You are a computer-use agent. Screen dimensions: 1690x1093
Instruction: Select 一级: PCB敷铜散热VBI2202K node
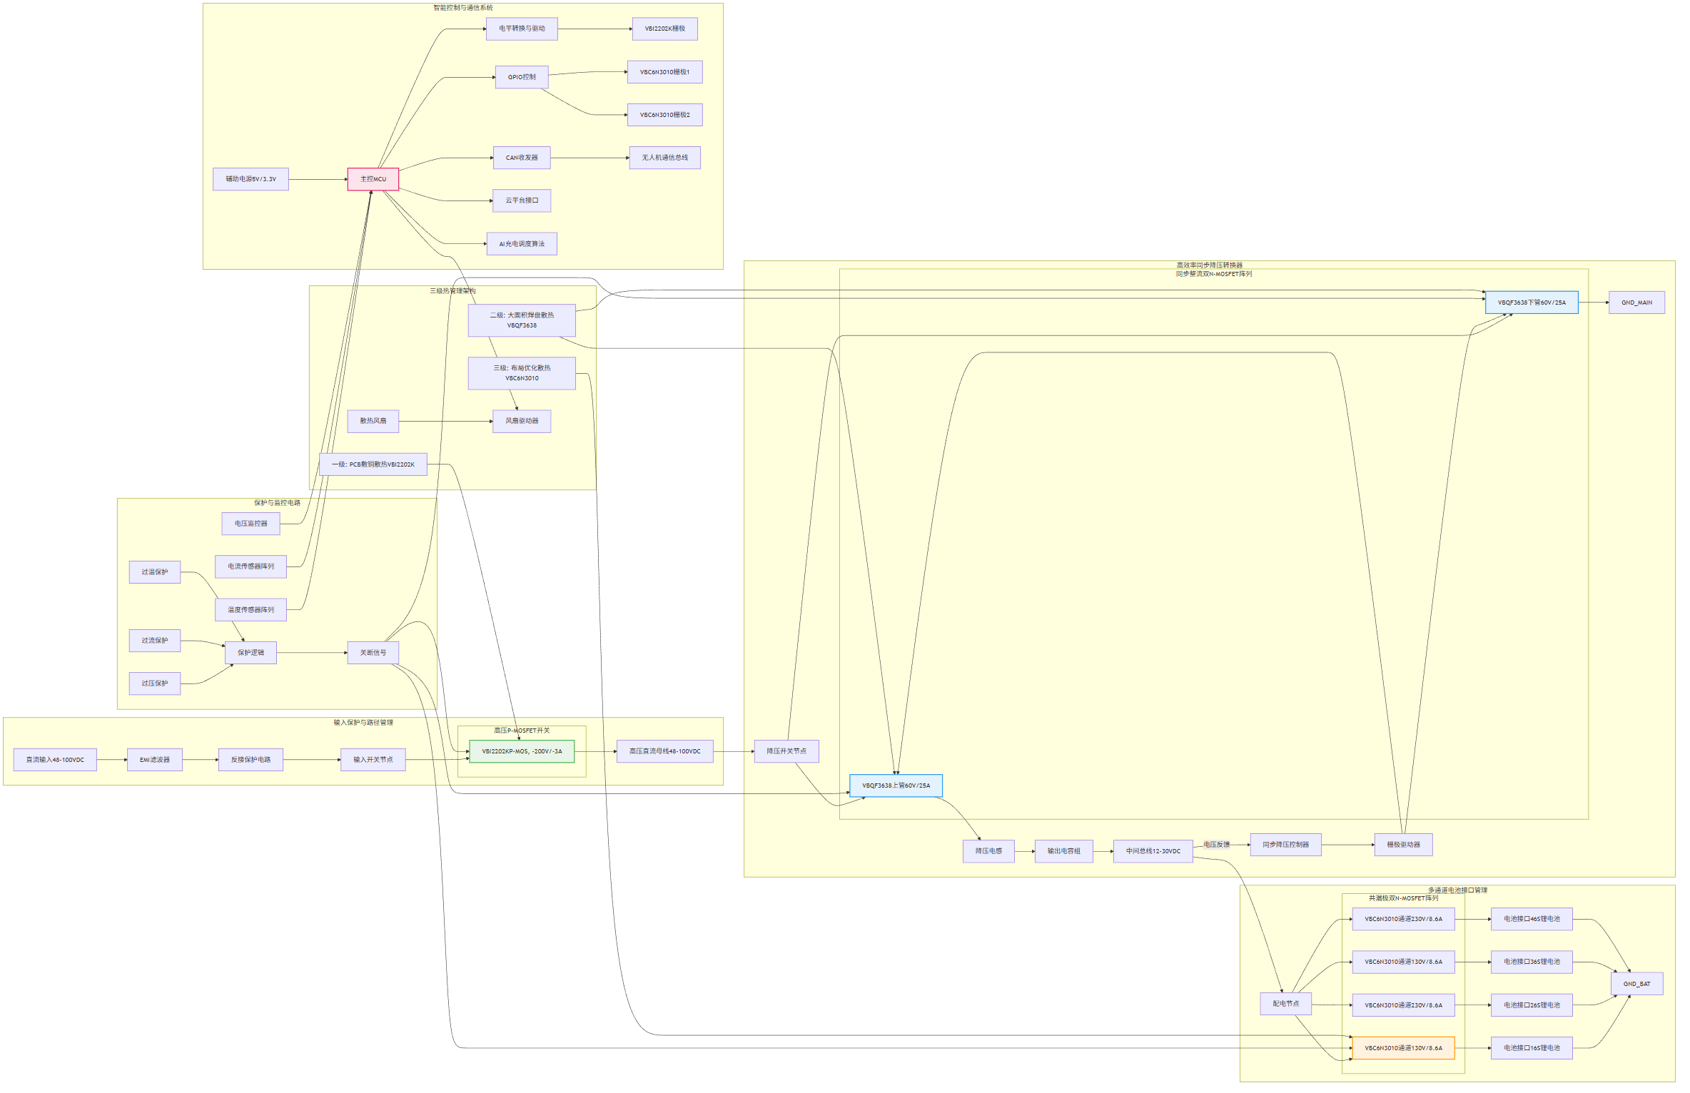(x=373, y=464)
